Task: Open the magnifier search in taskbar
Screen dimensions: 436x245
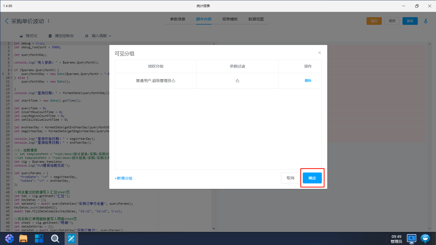Action: 55,239
